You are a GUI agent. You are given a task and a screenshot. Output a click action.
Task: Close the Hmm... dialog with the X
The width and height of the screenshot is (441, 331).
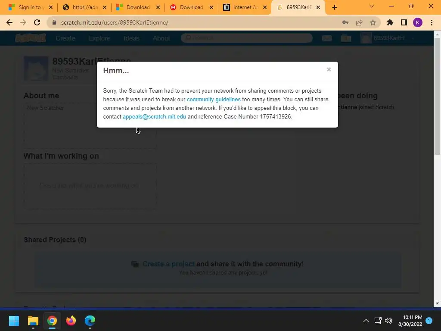pos(329,69)
